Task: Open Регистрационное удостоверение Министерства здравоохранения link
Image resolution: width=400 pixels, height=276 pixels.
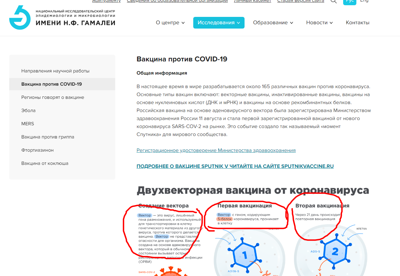Action: 216,150
